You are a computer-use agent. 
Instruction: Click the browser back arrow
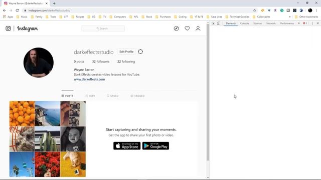5,10
